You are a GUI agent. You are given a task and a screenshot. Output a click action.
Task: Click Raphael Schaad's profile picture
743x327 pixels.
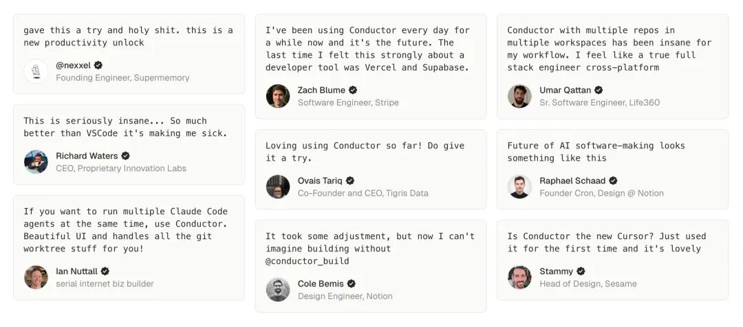[519, 187]
